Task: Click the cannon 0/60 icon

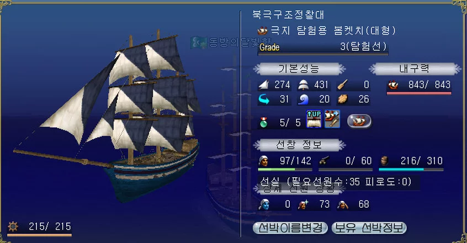Action: 323,161
